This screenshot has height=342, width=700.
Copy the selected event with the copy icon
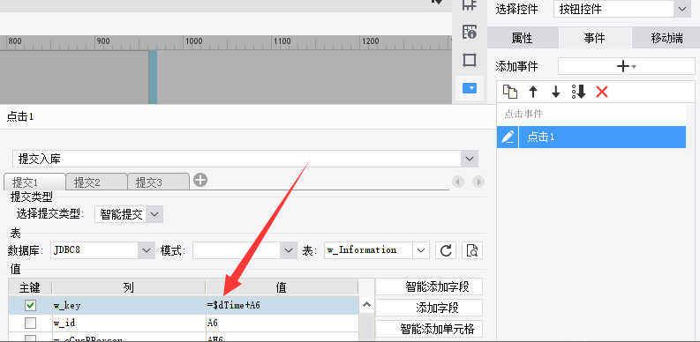coord(510,92)
